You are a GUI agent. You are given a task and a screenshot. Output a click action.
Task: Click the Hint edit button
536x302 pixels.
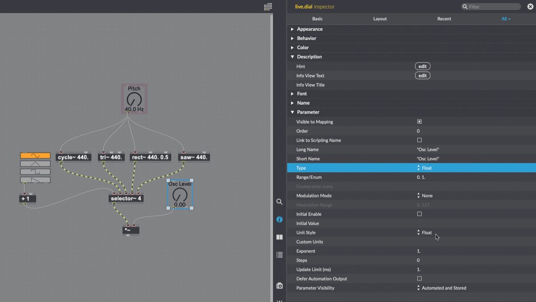coord(423,66)
